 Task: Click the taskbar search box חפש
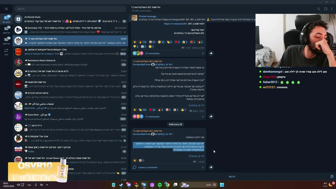[199, 185]
